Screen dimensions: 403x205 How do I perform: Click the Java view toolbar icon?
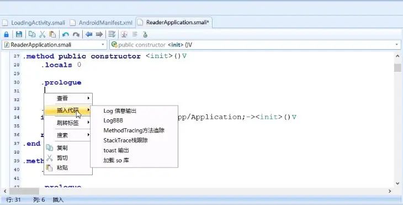point(124,34)
